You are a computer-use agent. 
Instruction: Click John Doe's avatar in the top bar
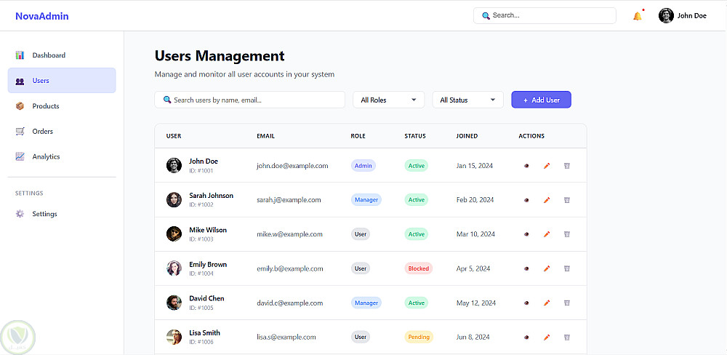coord(666,15)
